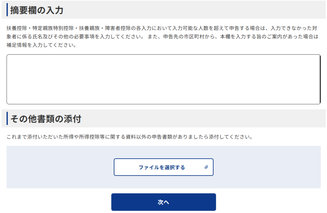This screenshot has width=327, height=213.
Task: Focus the 摘要欄 text area
Action: pos(163,79)
